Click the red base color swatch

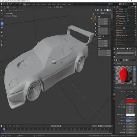(130, 101)
